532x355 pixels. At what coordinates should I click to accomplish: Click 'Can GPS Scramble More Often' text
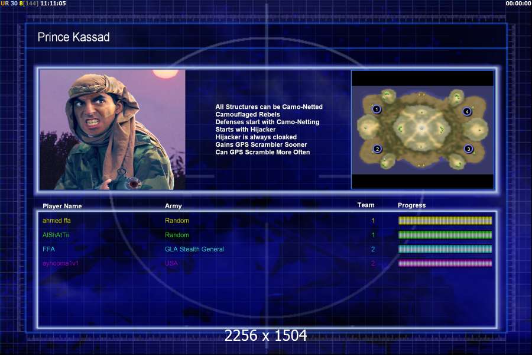click(x=262, y=152)
